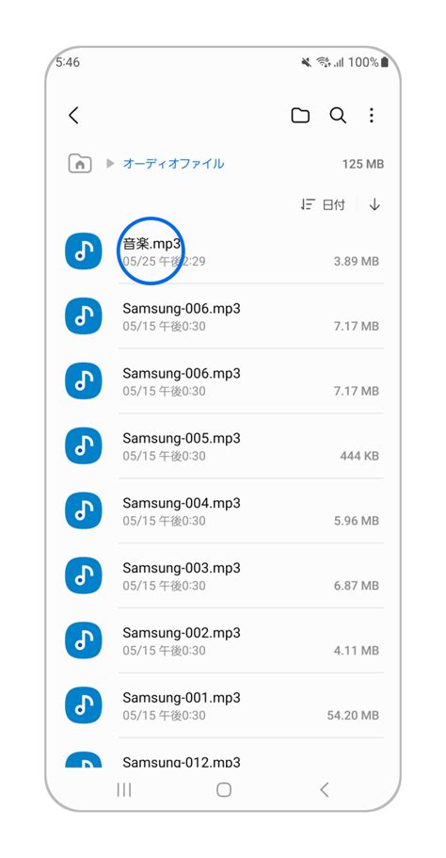Tap the back arrow at top left
This screenshot has width=446, height=858.
[x=73, y=116]
